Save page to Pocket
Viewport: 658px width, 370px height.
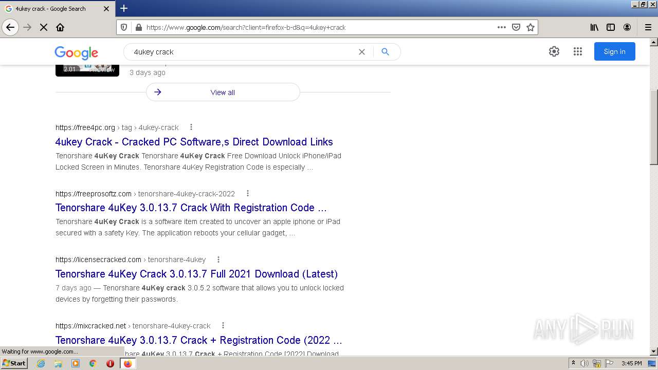tap(516, 27)
